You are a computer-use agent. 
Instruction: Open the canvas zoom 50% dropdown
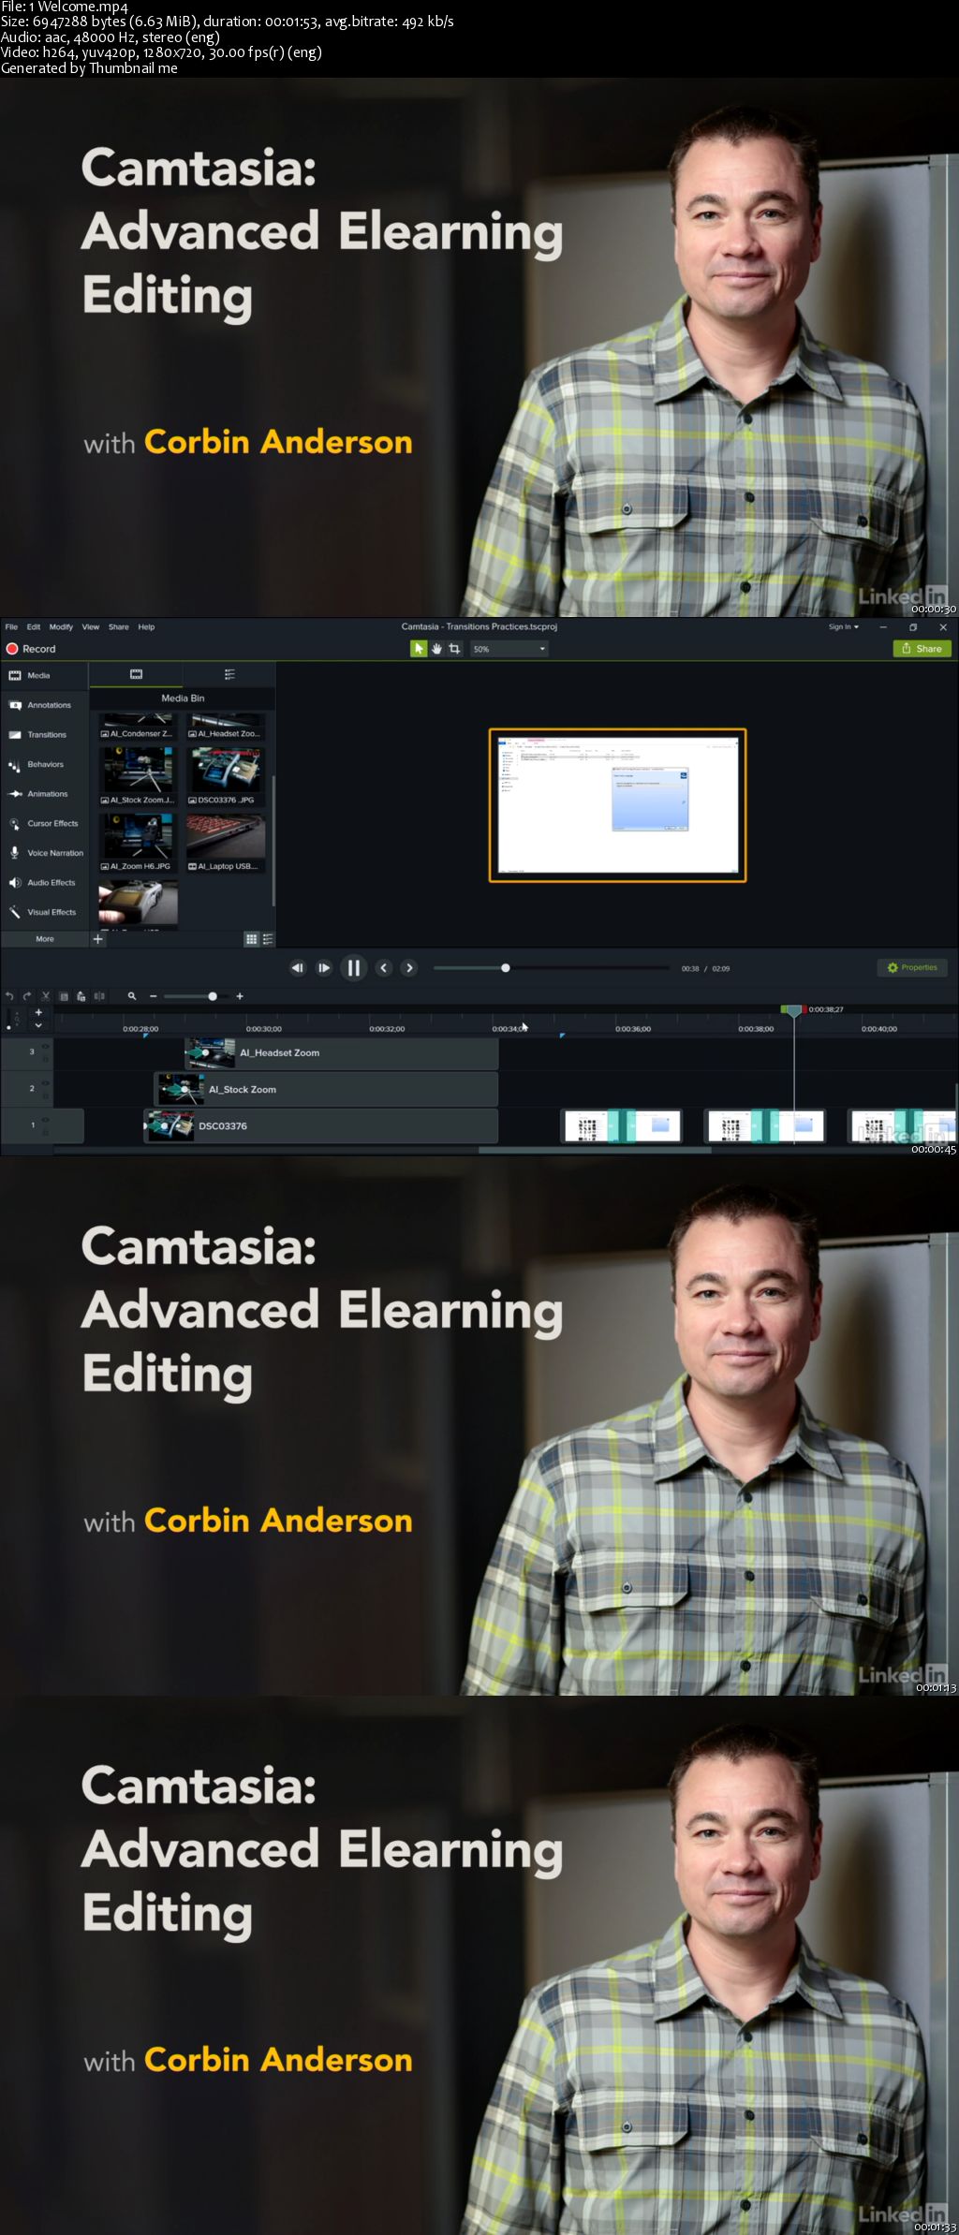509,649
